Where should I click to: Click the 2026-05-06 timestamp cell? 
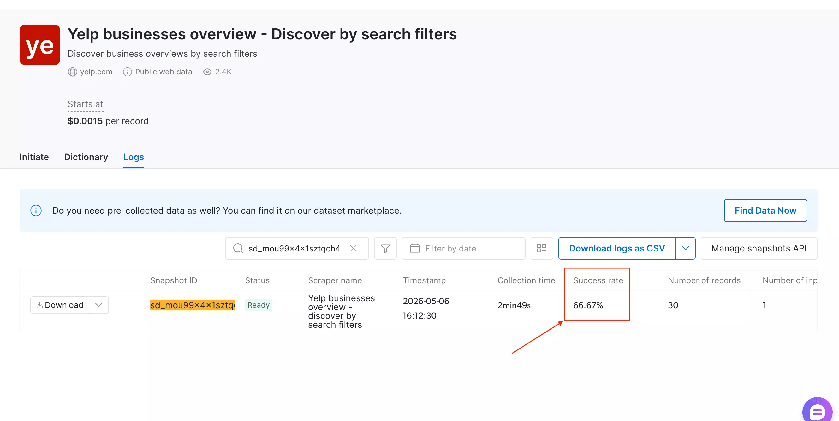426,308
